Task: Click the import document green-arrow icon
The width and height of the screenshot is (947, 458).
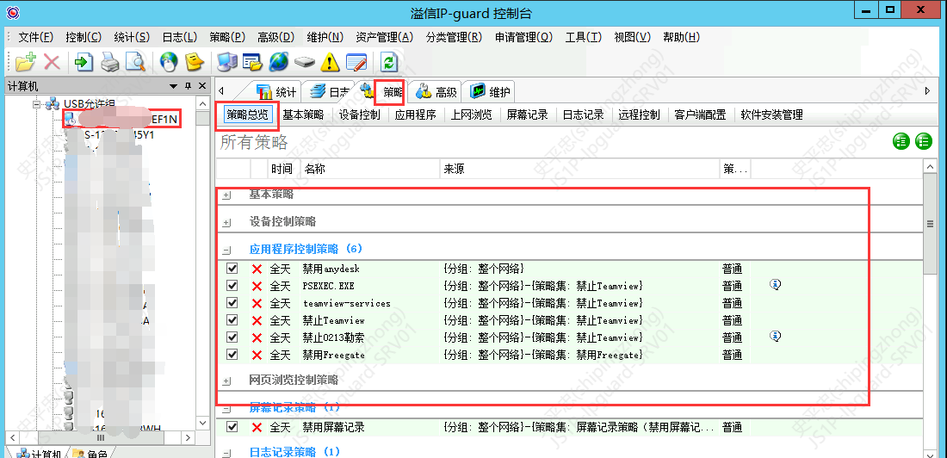Action: point(84,62)
